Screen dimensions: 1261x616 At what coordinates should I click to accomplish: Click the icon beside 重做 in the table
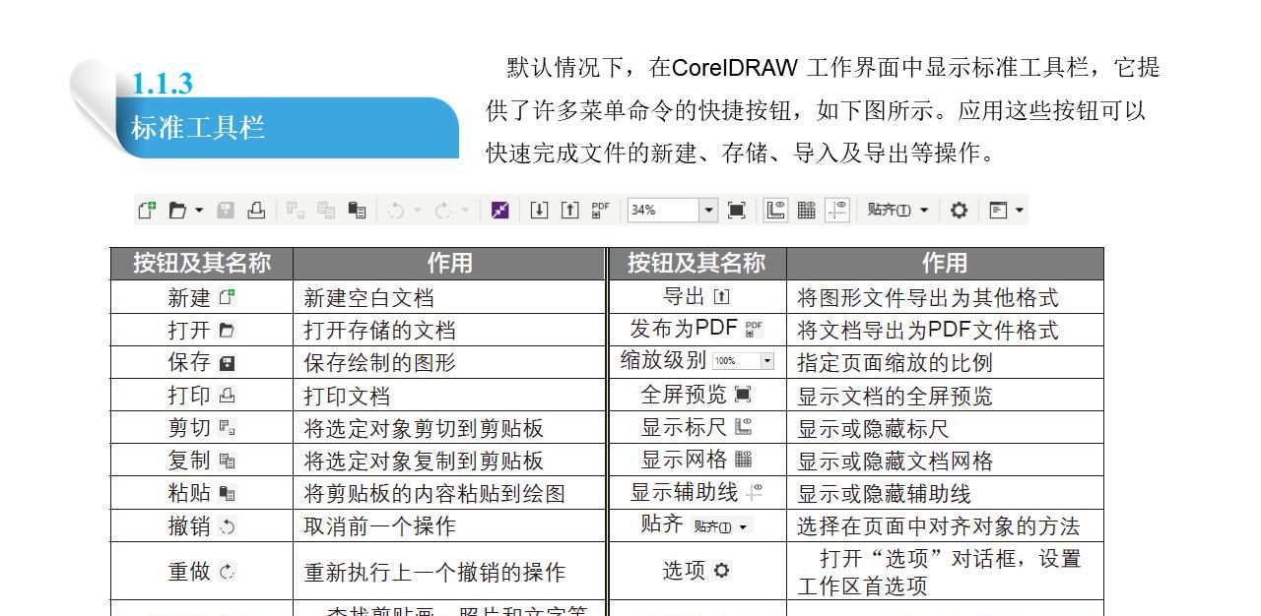[228, 571]
